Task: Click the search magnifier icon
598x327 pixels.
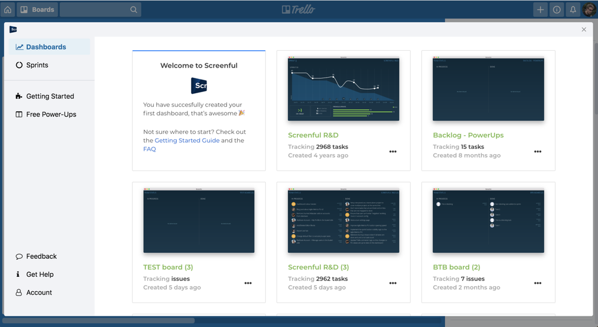Action: pyautogui.click(x=133, y=10)
